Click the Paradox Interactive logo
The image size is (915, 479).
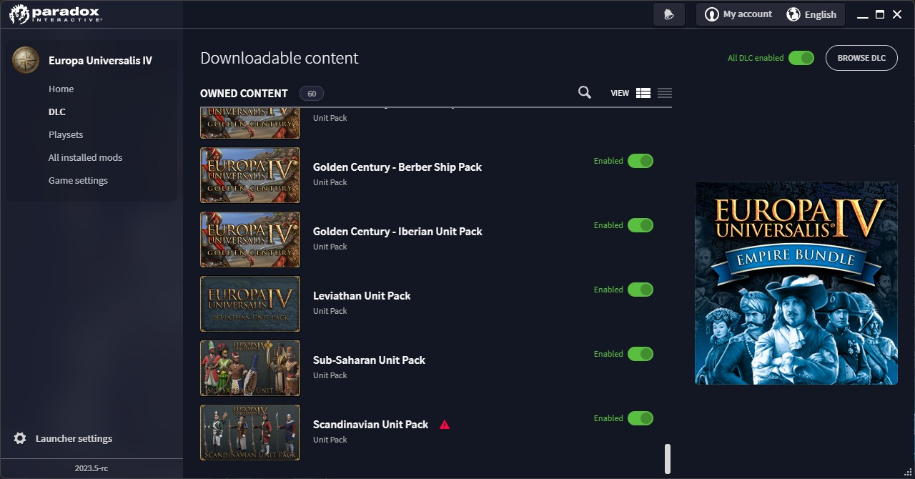pos(55,14)
